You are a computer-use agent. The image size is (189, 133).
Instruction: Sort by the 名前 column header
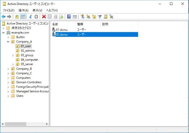63,24
